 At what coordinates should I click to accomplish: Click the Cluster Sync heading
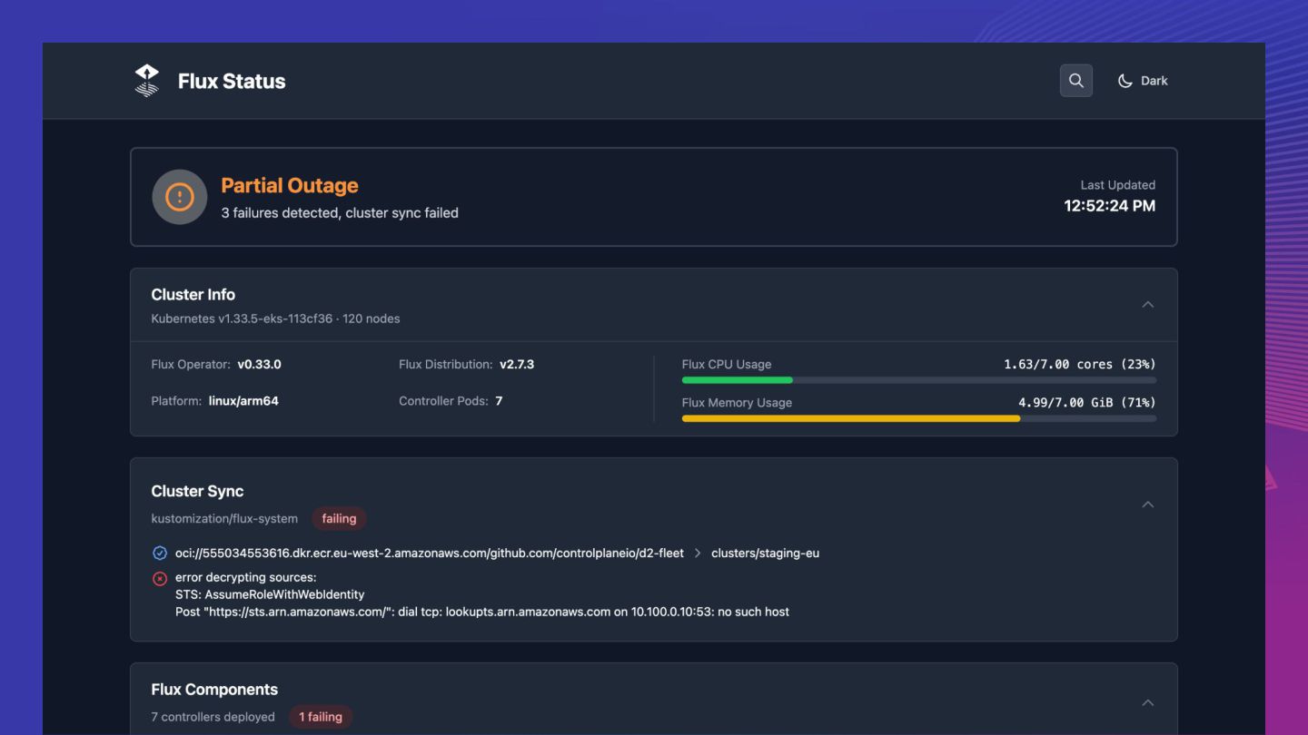click(x=197, y=492)
